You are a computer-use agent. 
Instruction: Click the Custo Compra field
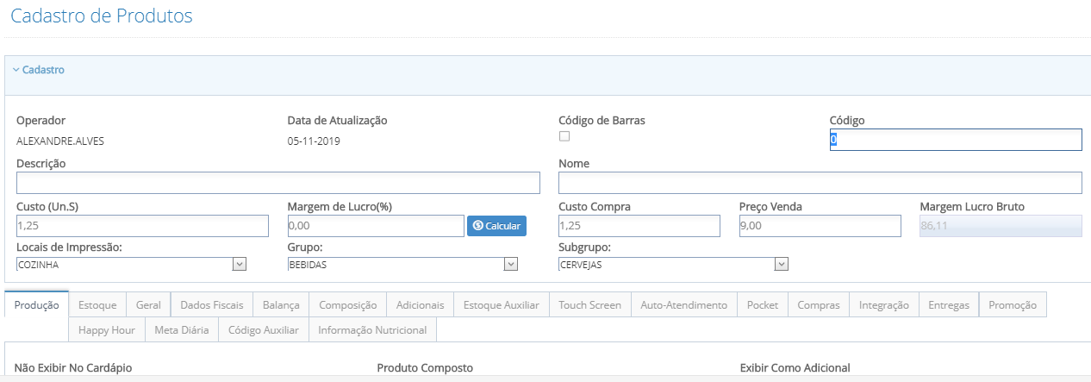coord(639,225)
